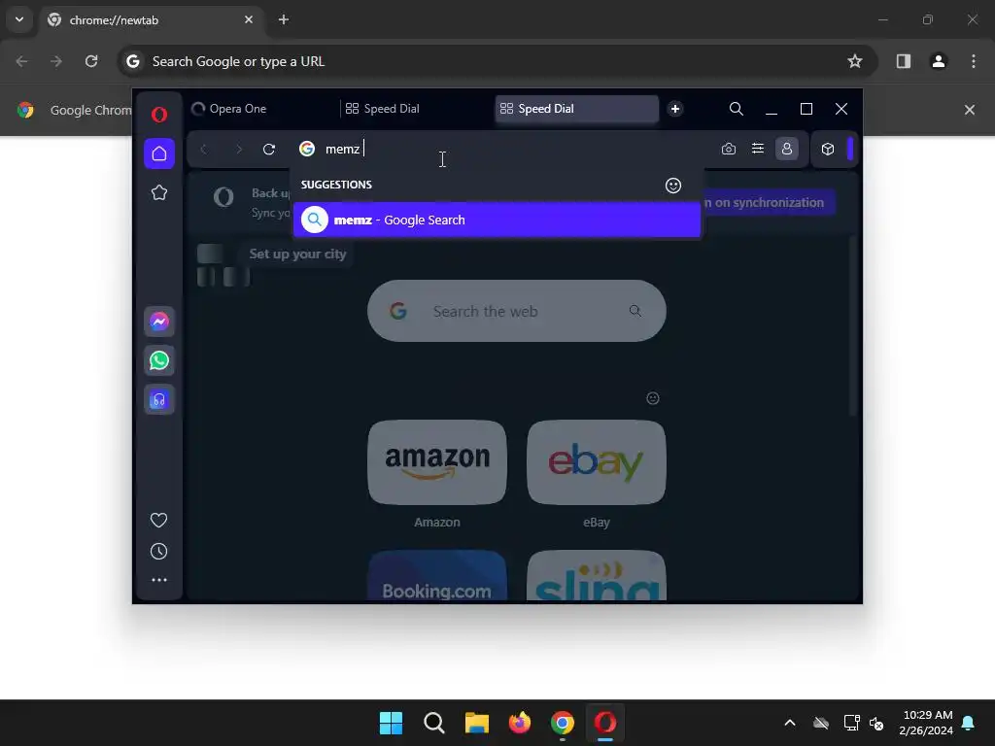This screenshot has width=995, height=746.
Task: Open History clock icon in sidebar
Action: tap(158, 552)
